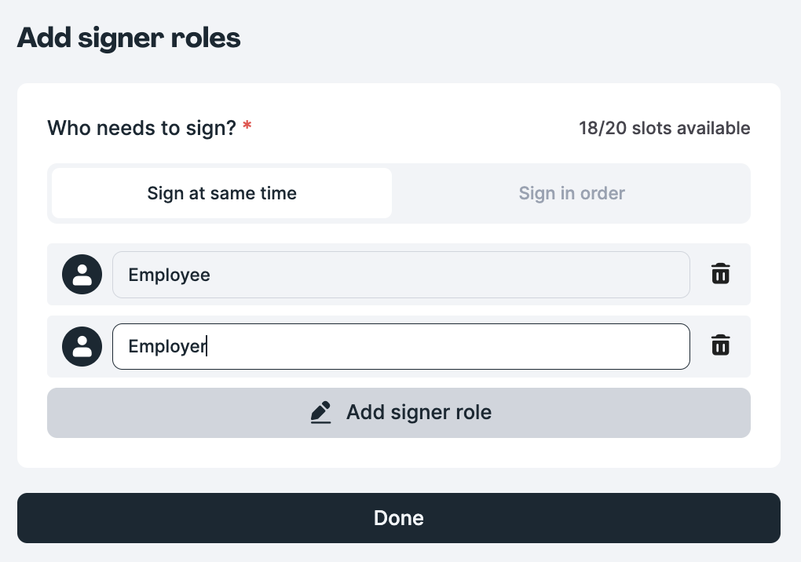Delete the Employer signer role

[x=720, y=345]
